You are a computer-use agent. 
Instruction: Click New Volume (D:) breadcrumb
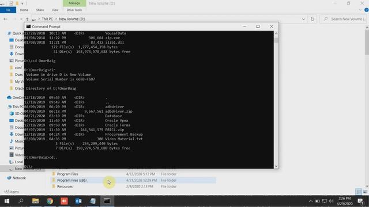click(x=72, y=19)
